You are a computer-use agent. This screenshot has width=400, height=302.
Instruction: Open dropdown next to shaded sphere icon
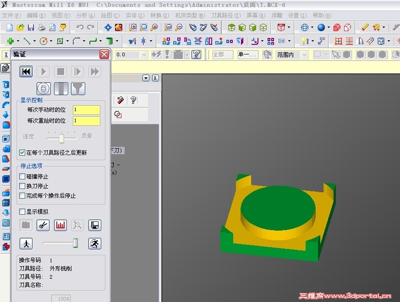[x=329, y=27]
